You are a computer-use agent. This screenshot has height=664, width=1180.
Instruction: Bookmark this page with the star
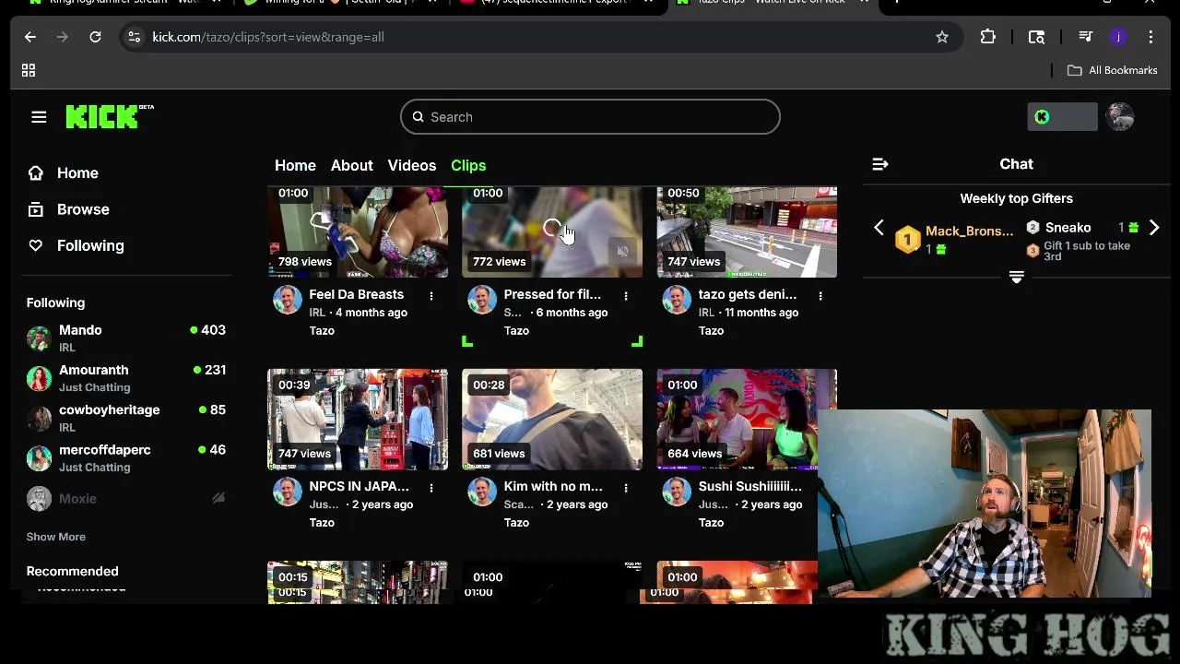(942, 37)
